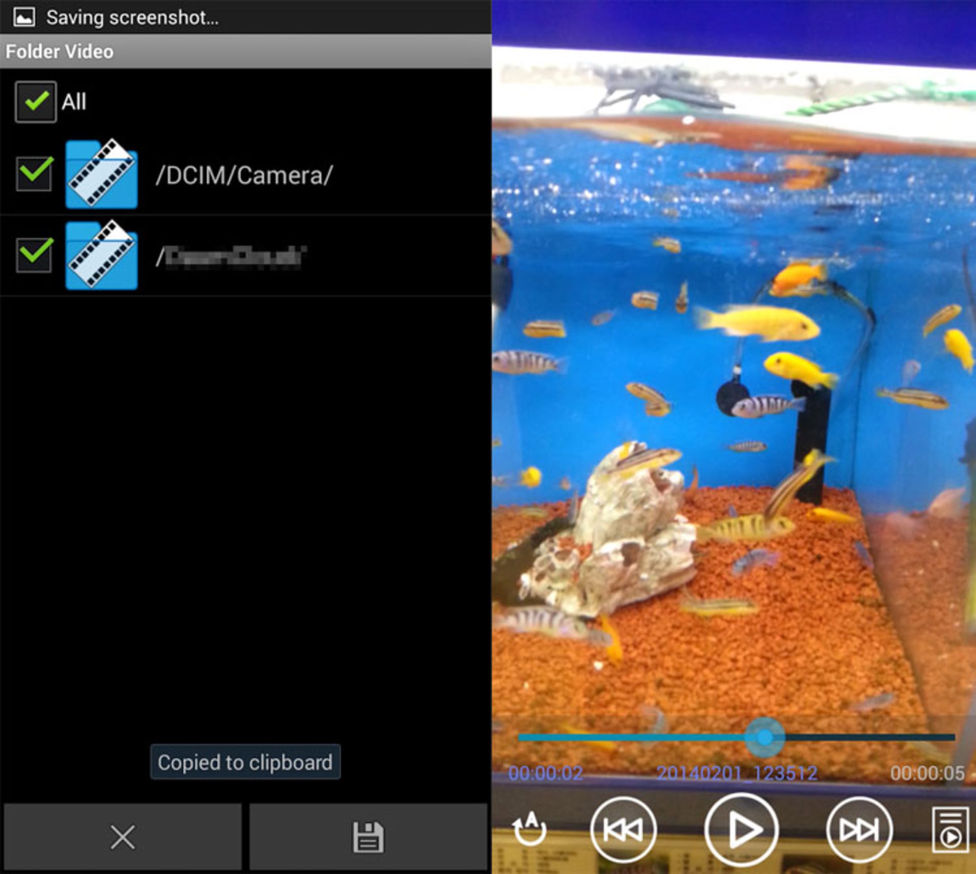Tap the Saving screenshot notification icon
Screen dimensions: 976x874
tap(24, 17)
